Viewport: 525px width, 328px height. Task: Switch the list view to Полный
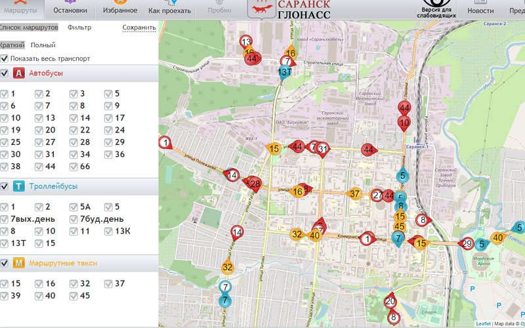pos(43,45)
